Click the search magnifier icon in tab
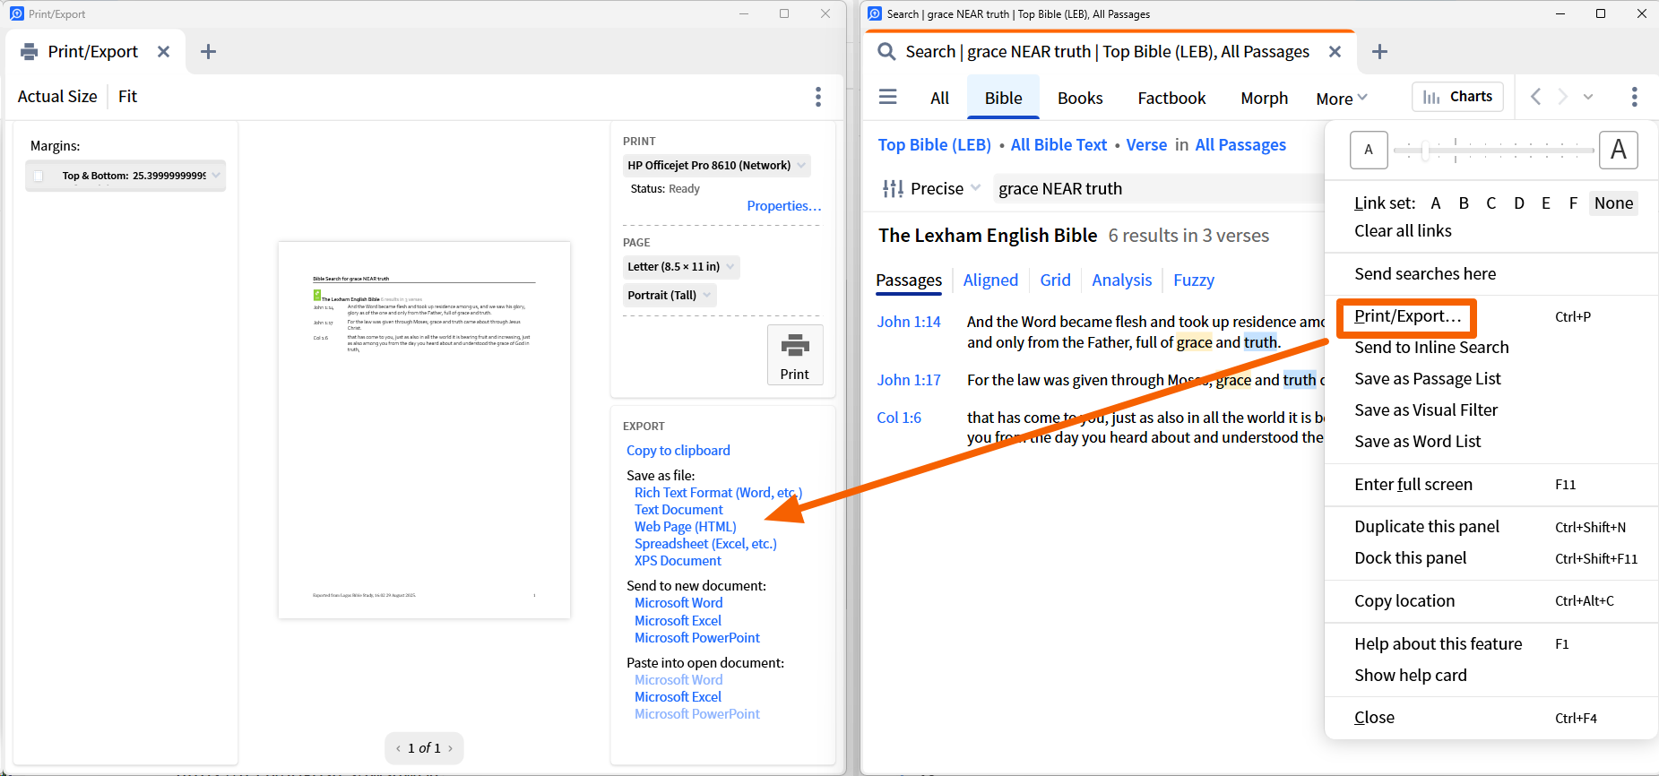Screen dimensions: 1659x776 tap(886, 51)
